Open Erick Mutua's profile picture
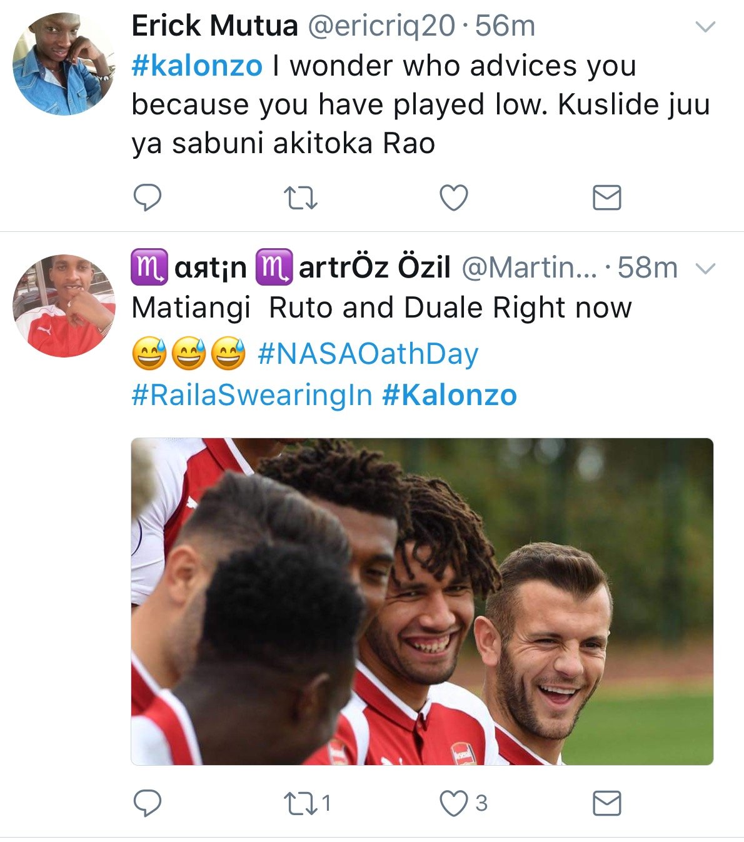 click(64, 64)
